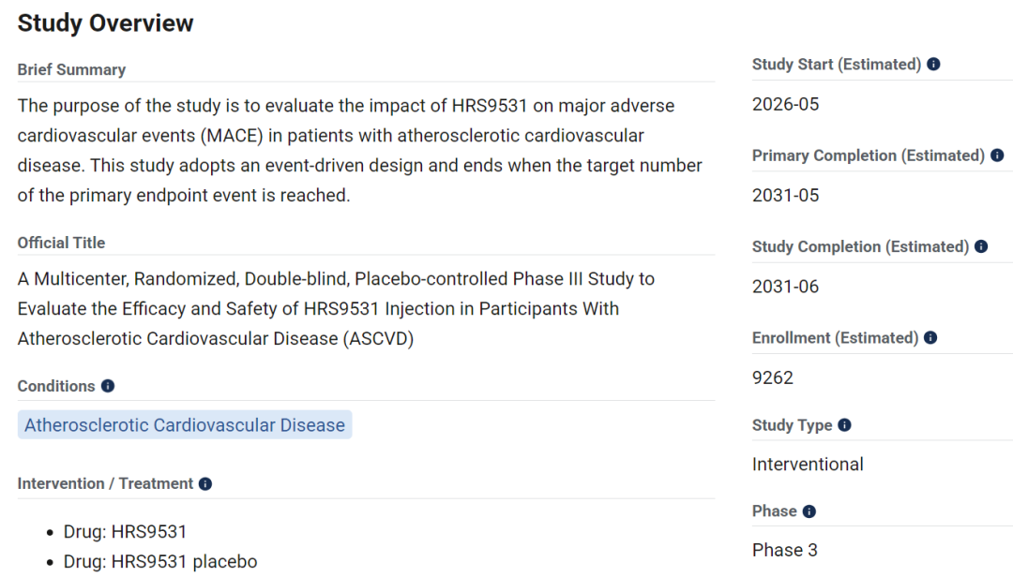Select the 2031-05 primary completion date
Image resolution: width=1013 pixels, height=577 pixels.
click(785, 195)
